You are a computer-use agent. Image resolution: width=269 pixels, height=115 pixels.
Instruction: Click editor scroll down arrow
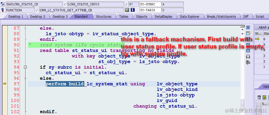[x=242, y=34]
